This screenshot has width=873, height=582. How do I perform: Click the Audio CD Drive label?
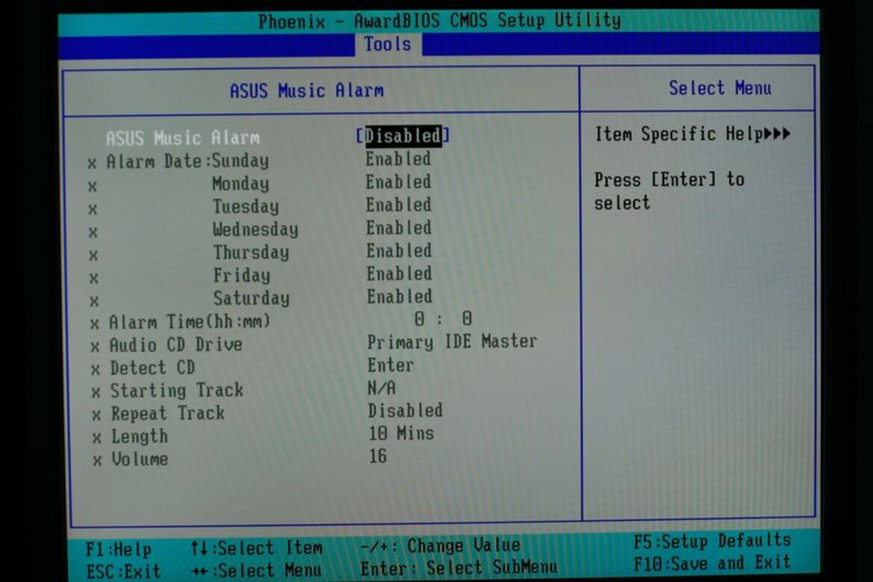176,345
